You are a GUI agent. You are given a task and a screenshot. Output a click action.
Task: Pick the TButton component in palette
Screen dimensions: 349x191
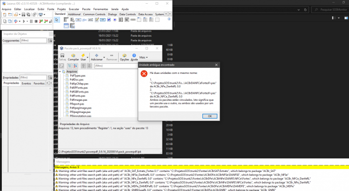(x=78, y=20)
